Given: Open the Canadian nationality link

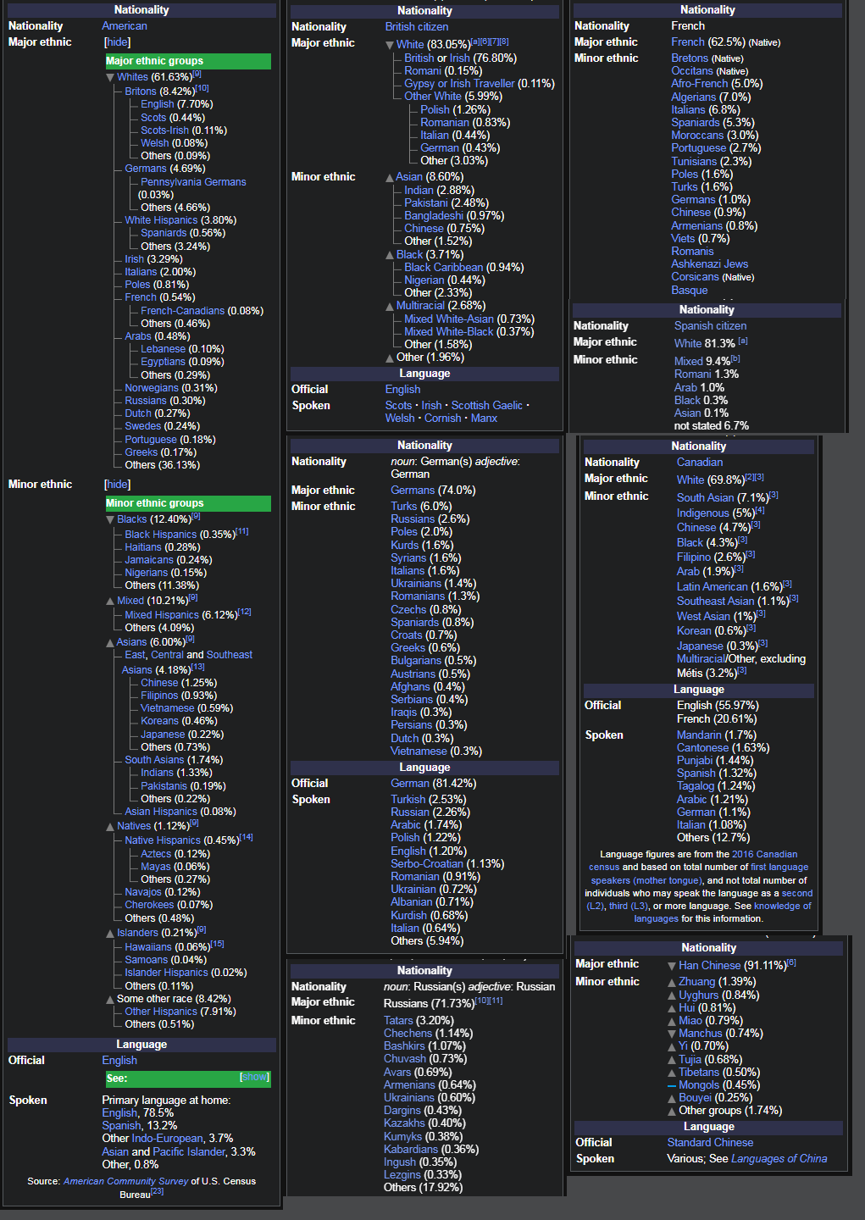Looking at the screenshot, I should 700,463.
